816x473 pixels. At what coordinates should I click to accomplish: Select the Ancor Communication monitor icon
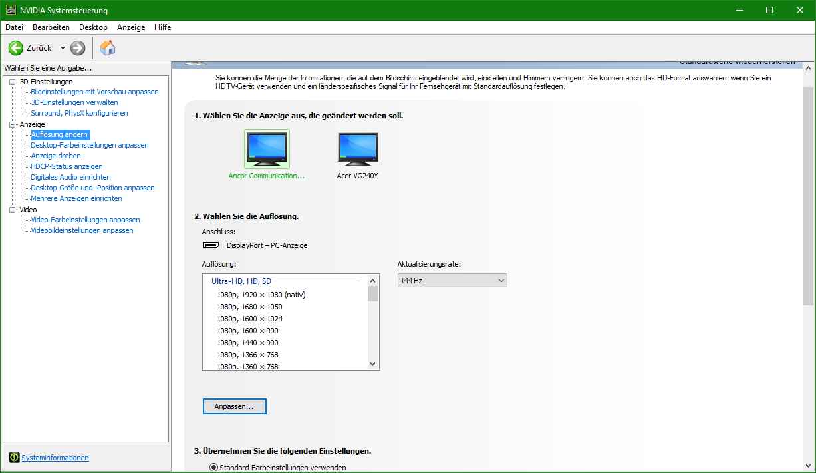click(267, 148)
